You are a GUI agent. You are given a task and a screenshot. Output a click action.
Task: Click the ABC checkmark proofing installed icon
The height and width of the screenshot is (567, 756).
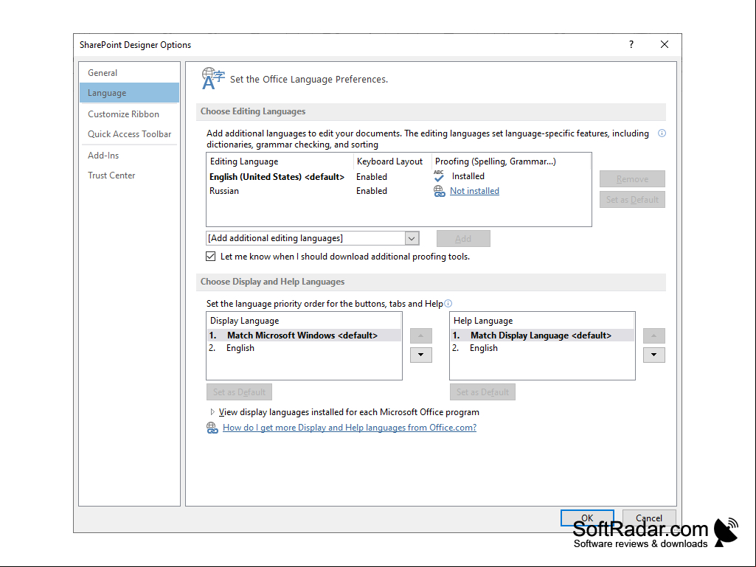[x=439, y=176]
